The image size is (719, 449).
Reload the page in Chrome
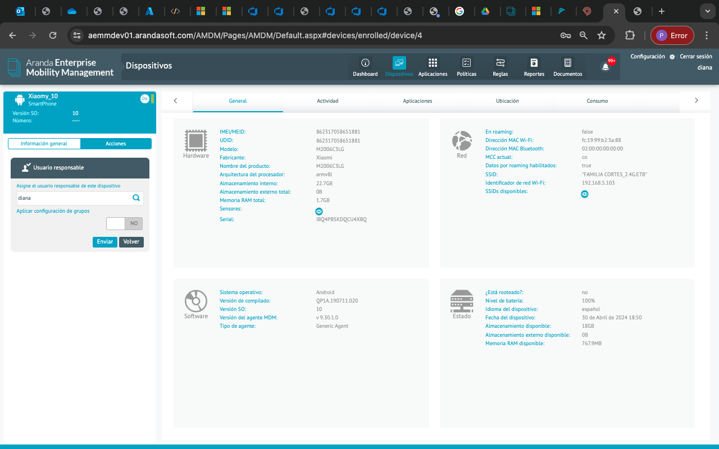tap(53, 35)
